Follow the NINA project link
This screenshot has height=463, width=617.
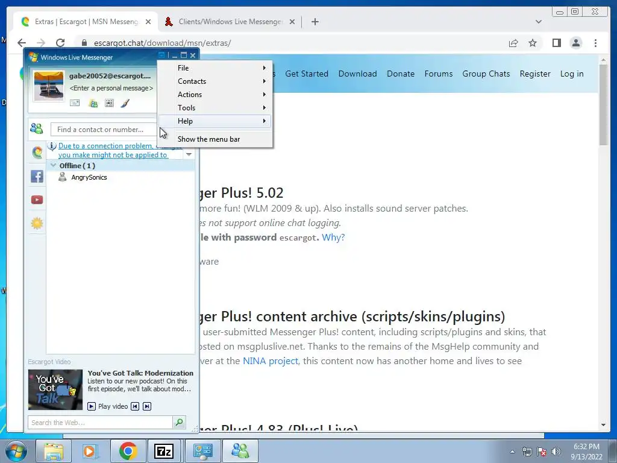pos(271,361)
